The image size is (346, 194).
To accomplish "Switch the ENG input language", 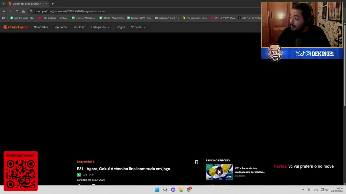I will click(315, 190).
